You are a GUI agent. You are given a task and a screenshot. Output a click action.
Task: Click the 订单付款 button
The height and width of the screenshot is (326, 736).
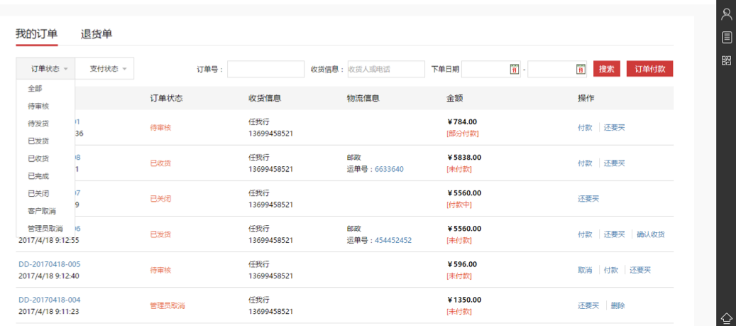tap(649, 69)
